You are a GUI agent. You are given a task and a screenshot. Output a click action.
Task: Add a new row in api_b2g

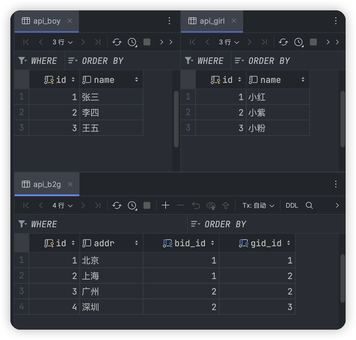pos(166,205)
